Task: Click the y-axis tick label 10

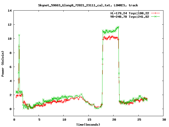Action: 10,39
